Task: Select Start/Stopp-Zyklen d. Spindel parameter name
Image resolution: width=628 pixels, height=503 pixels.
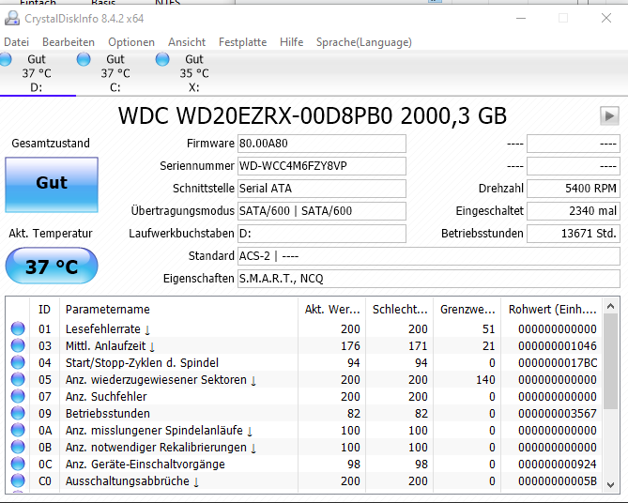Action: tap(142, 362)
